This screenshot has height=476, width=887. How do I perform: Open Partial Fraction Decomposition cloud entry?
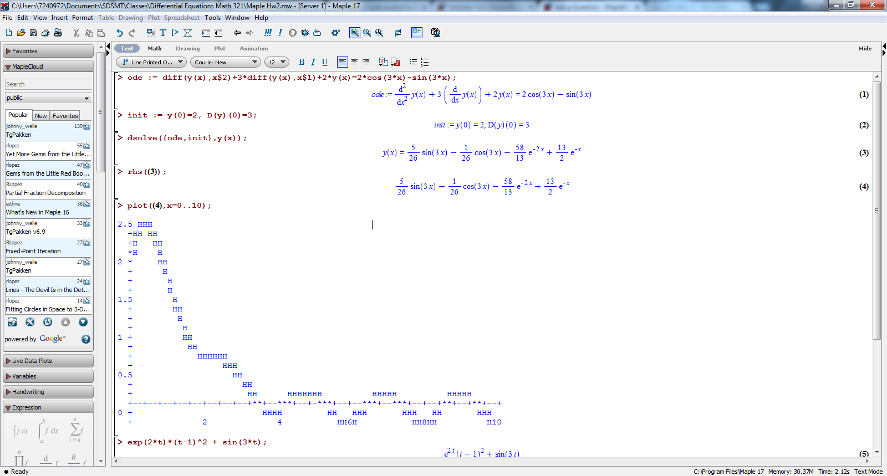pyautogui.click(x=48, y=189)
